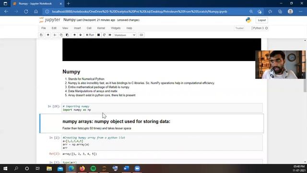The width and height of the screenshot is (307, 173).
Task: Click the webcam video overlay
Action: tap(280, 64)
